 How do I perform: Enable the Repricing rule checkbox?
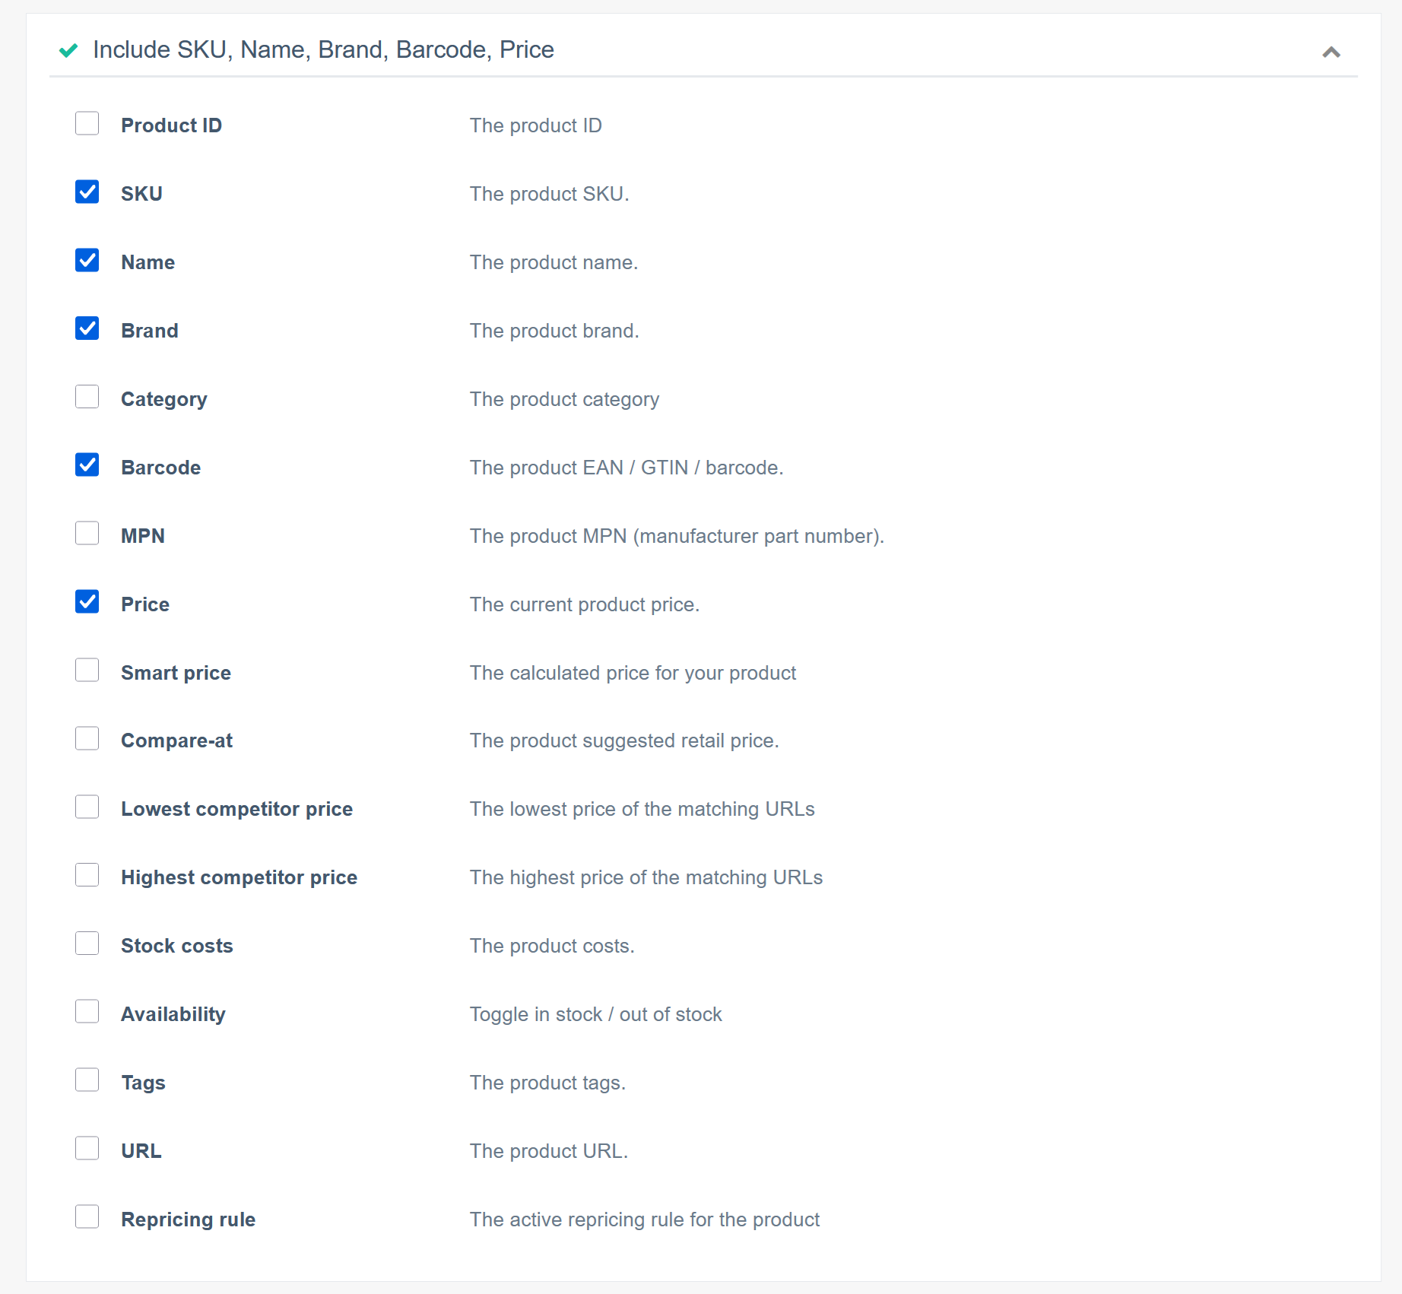(x=87, y=1216)
